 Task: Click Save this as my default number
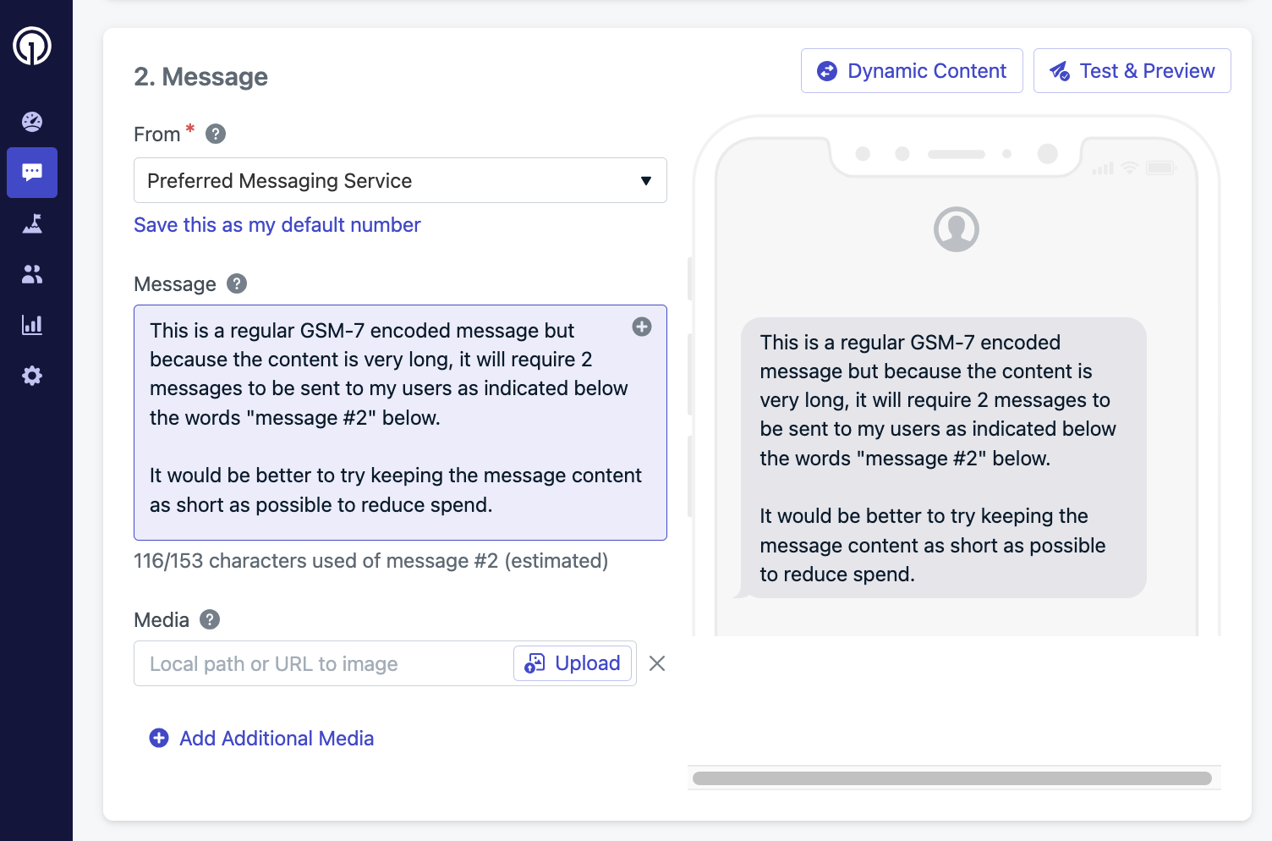tap(277, 225)
